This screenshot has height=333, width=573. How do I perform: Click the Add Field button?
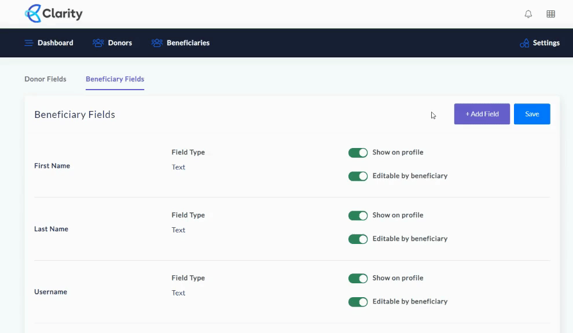[x=482, y=114]
